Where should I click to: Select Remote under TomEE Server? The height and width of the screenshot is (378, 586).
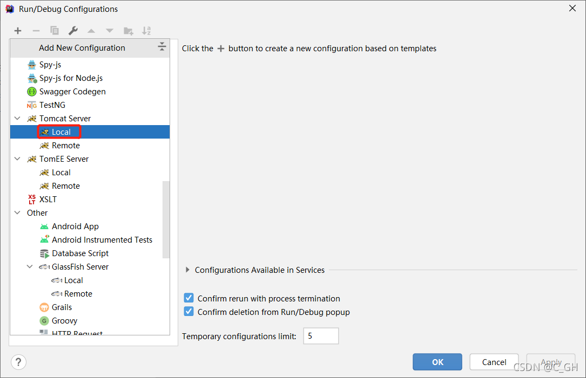coord(90,186)
